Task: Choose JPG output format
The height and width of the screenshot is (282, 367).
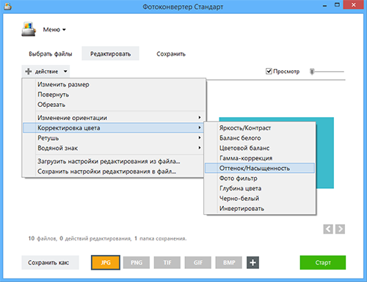Action: tap(106, 262)
